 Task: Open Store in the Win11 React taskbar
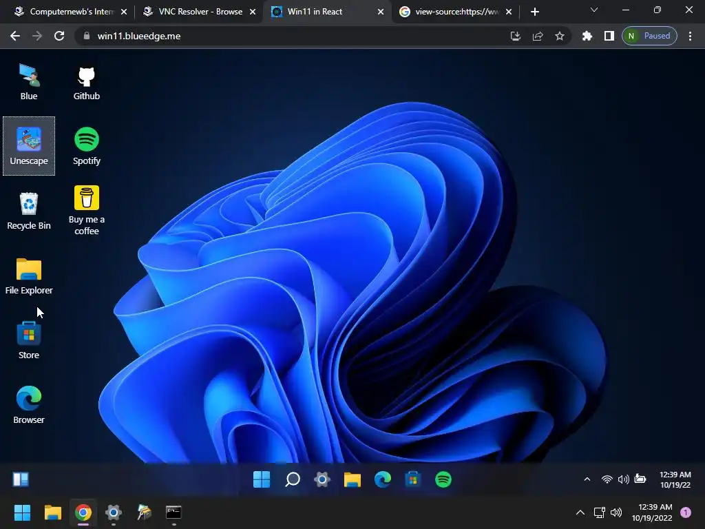point(413,479)
